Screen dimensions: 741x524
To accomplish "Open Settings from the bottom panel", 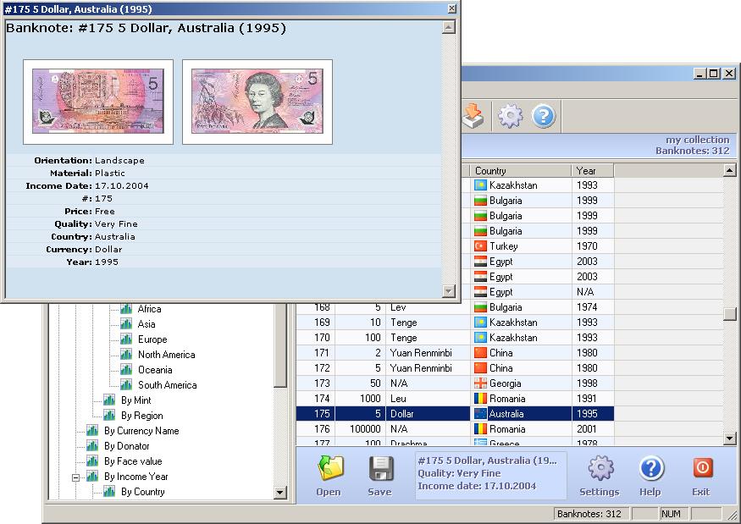I will point(600,476).
